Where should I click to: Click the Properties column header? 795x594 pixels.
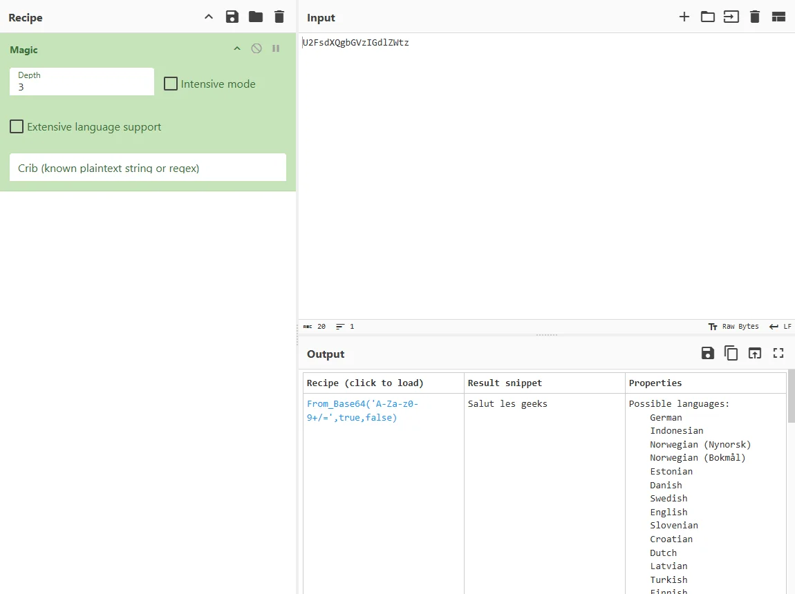(655, 383)
